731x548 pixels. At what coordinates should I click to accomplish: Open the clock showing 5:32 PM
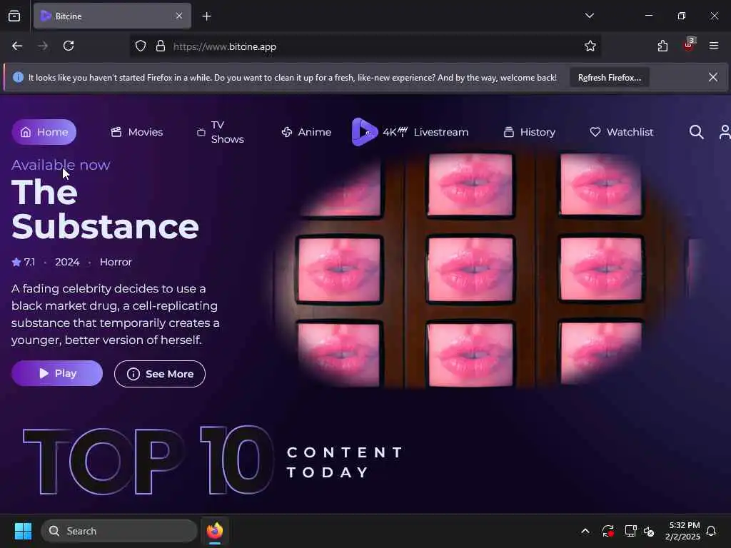coord(682,531)
